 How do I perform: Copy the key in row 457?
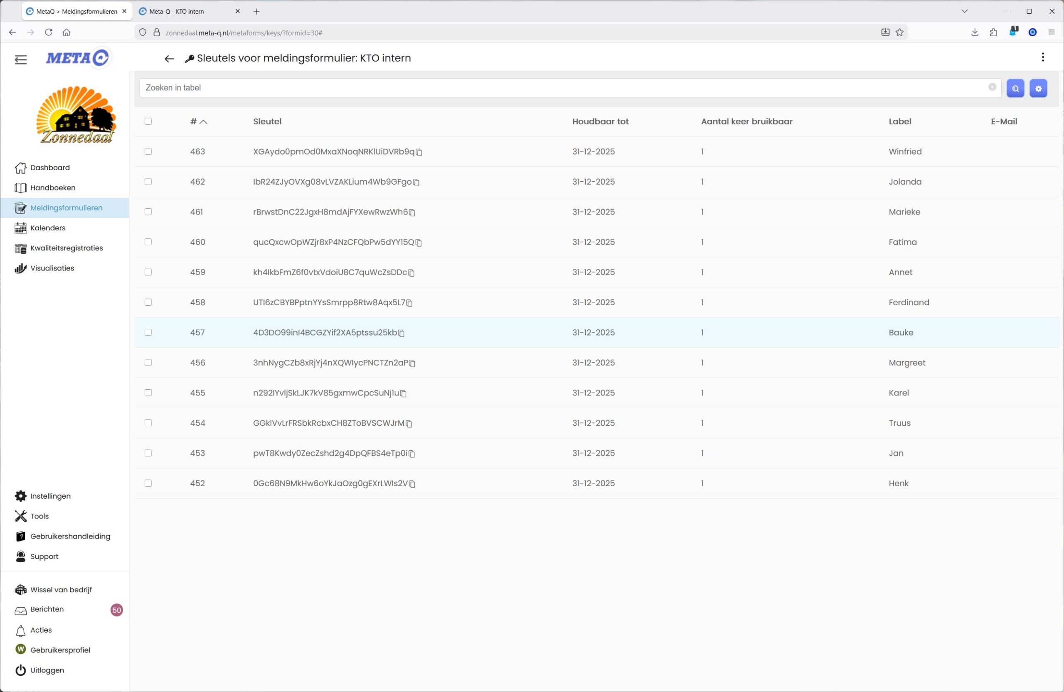pos(401,333)
